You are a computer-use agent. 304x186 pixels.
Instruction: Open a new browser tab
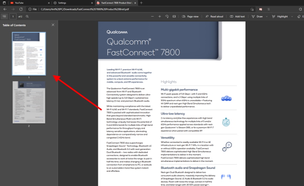point(142,3)
